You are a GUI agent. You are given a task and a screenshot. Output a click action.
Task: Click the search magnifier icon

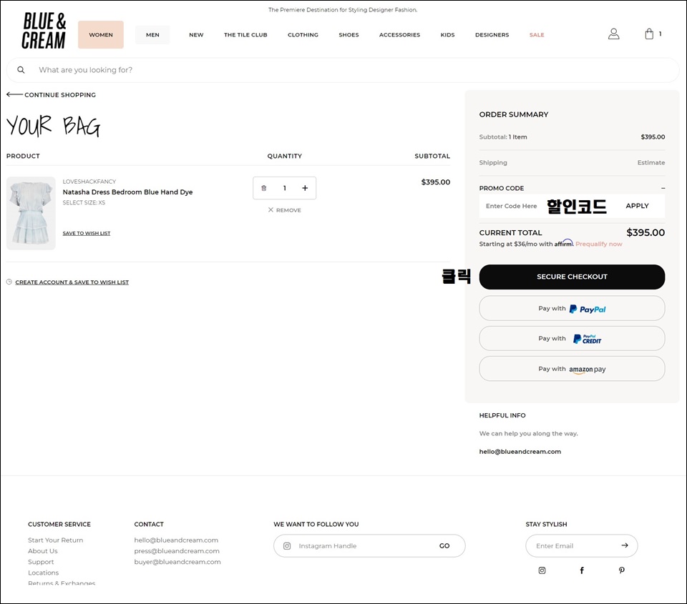(21, 70)
